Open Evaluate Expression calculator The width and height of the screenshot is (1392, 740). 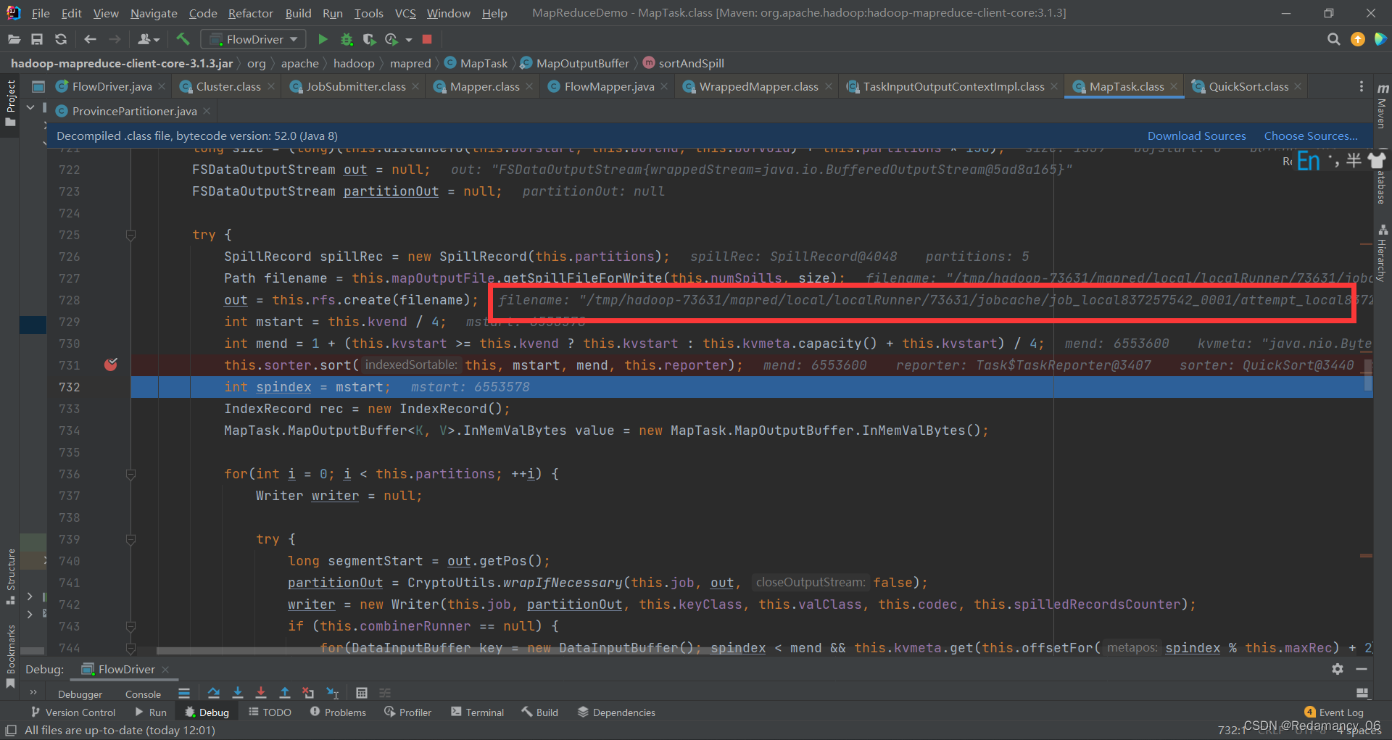362,693
